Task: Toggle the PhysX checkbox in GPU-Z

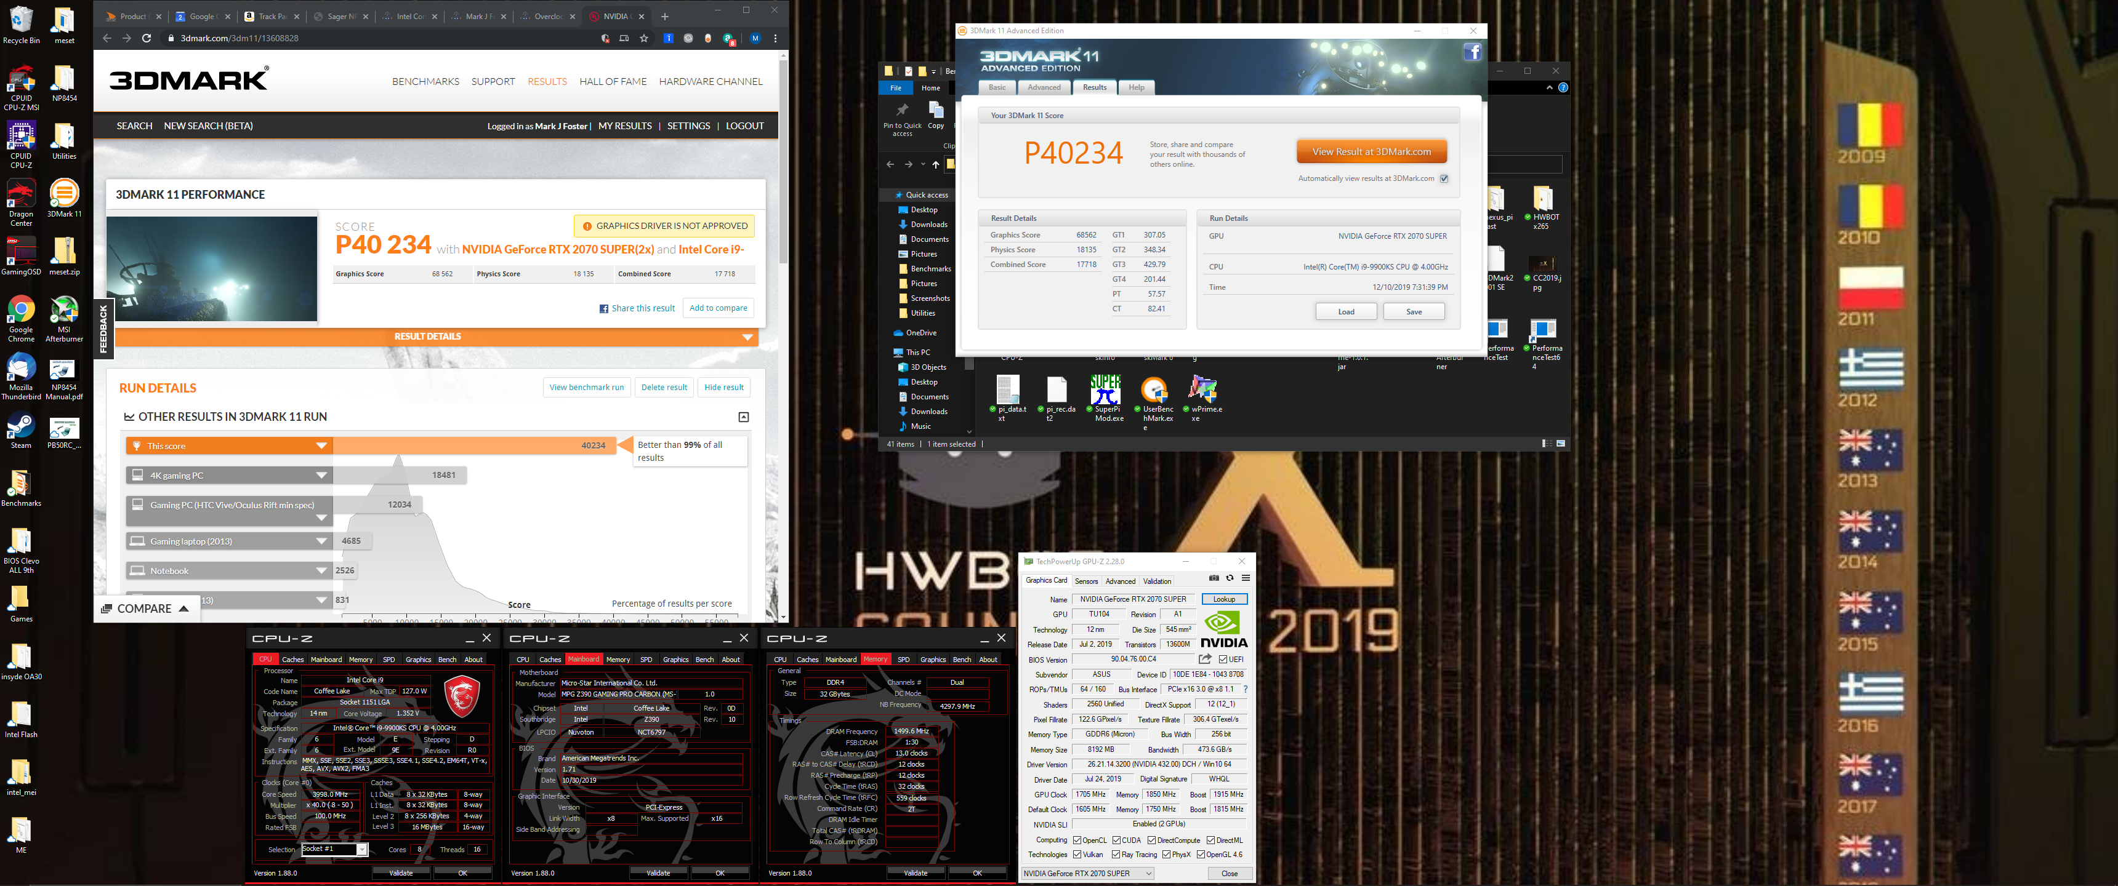Action: tap(1166, 855)
